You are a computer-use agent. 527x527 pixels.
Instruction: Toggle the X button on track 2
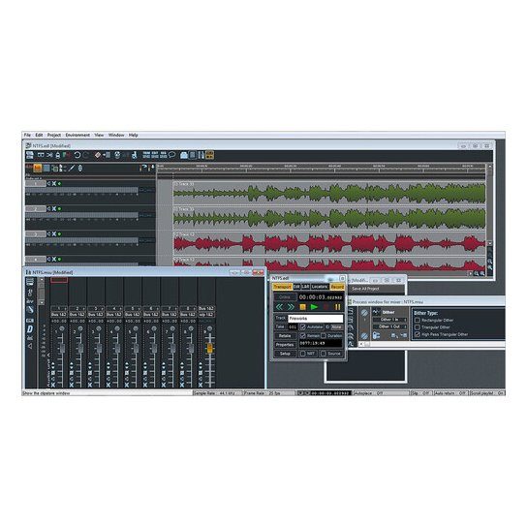[x=54, y=208]
